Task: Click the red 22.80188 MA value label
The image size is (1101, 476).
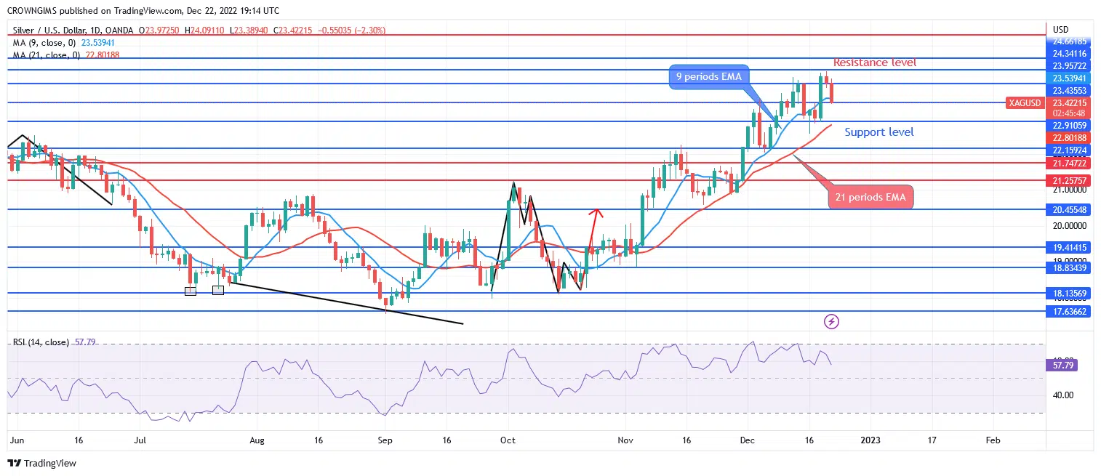Action: tap(1067, 138)
